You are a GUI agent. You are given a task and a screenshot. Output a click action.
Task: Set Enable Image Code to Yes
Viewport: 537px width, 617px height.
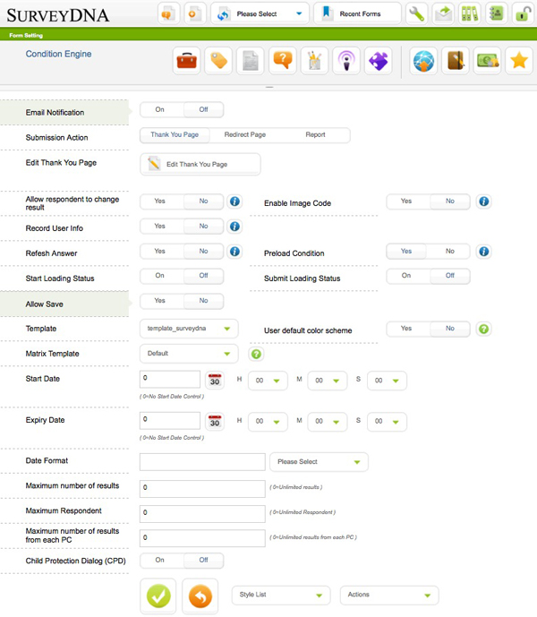406,201
